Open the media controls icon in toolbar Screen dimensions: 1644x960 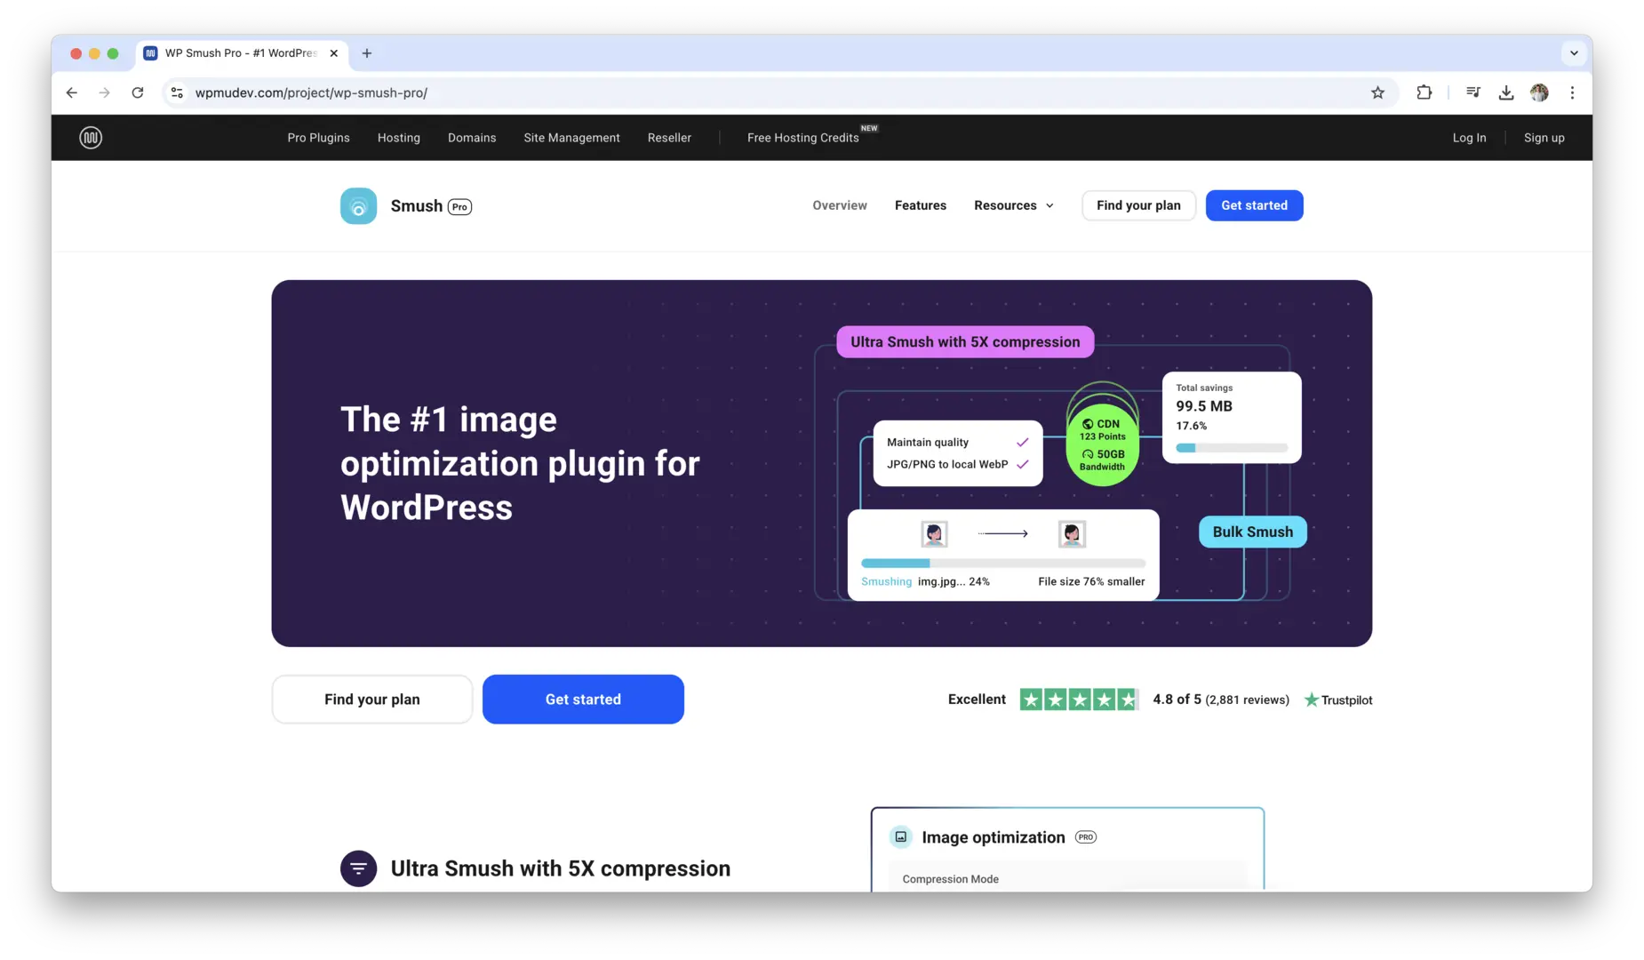[x=1472, y=92]
